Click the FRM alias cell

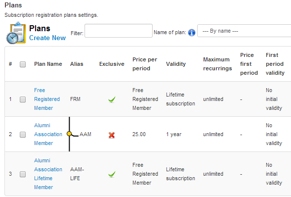(75, 99)
